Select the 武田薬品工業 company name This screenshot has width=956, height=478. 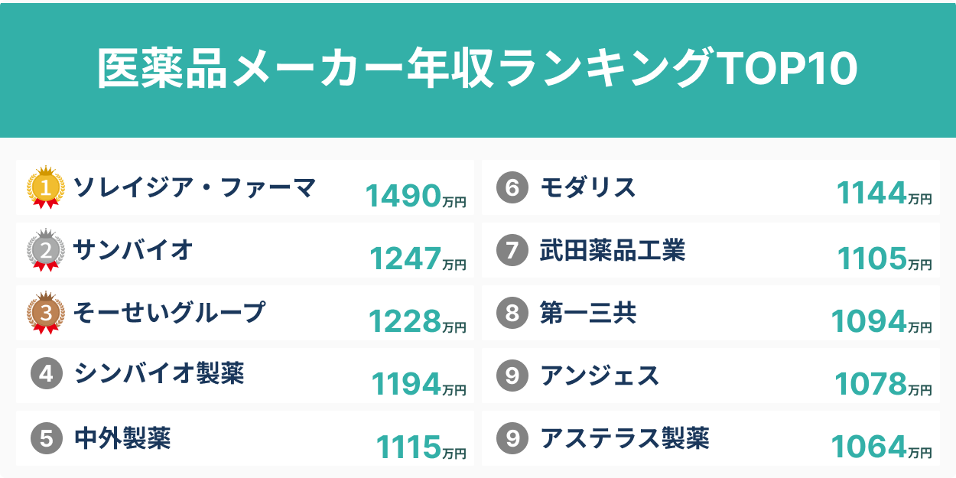(612, 250)
